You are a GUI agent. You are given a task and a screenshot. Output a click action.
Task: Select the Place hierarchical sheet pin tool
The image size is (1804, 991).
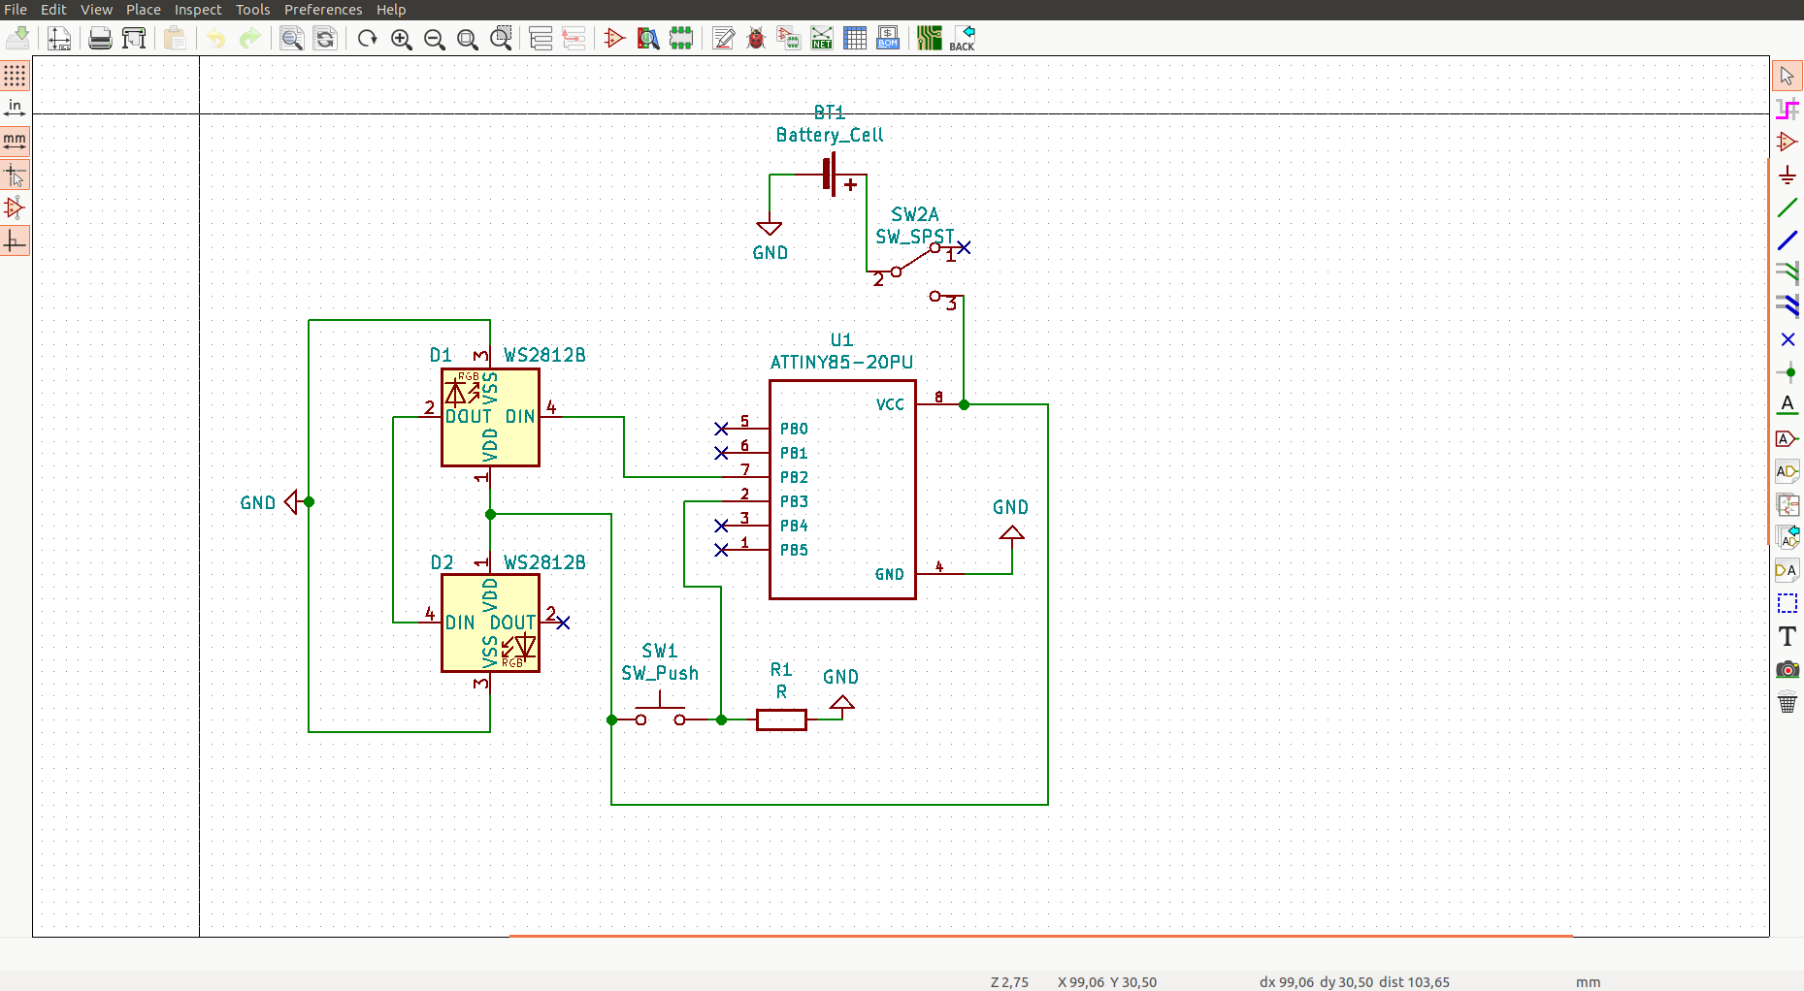pyautogui.click(x=1788, y=570)
